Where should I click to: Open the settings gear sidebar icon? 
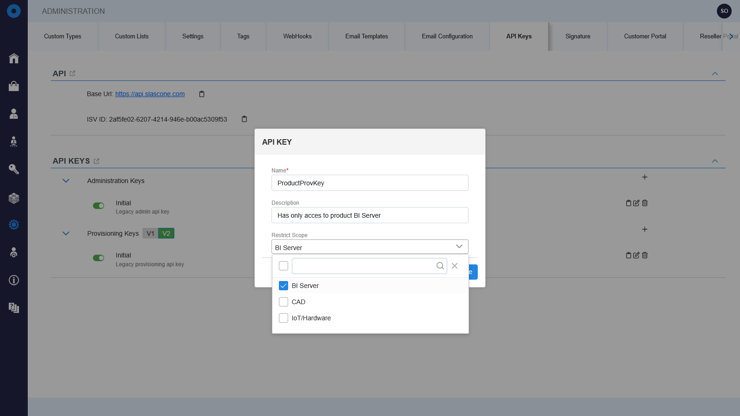tap(14, 225)
